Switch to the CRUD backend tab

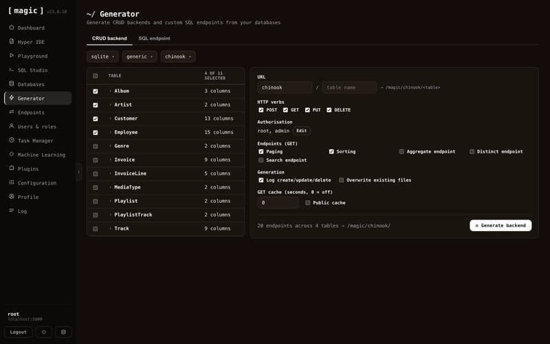pos(109,39)
